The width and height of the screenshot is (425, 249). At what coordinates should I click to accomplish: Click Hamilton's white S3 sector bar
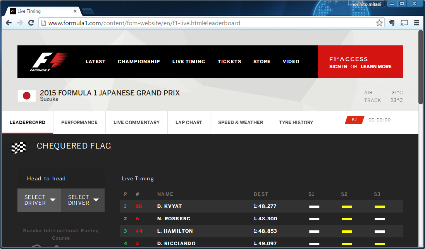380,232
